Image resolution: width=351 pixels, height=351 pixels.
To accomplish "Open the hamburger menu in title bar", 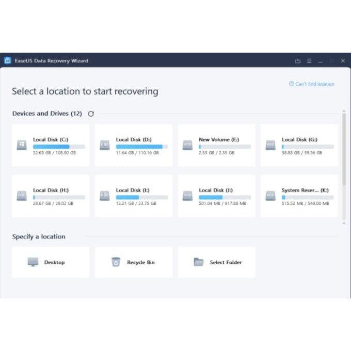I will (x=309, y=61).
